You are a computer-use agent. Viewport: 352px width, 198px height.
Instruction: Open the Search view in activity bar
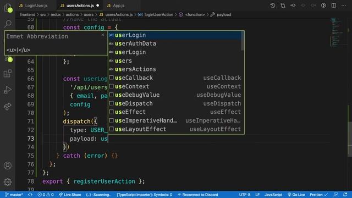point(8,23)
